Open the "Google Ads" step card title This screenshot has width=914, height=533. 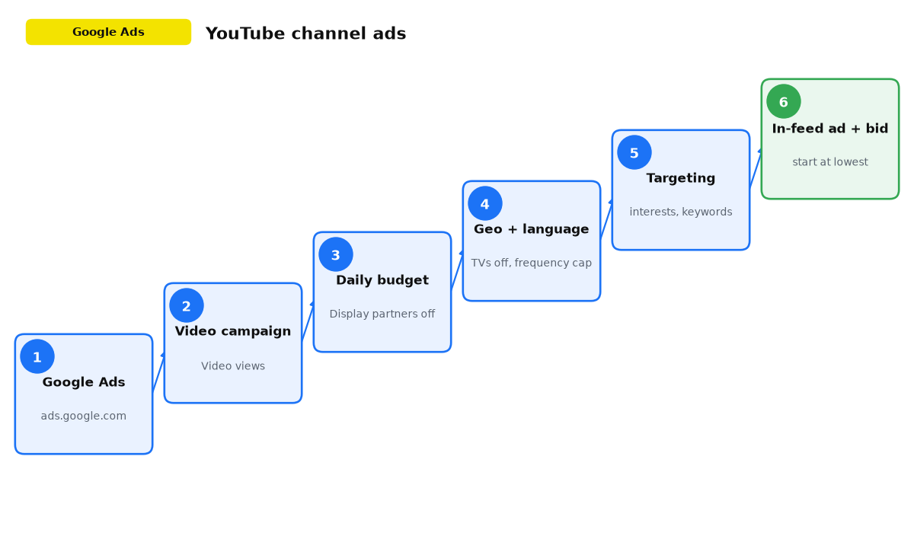(x=84, y=382)
